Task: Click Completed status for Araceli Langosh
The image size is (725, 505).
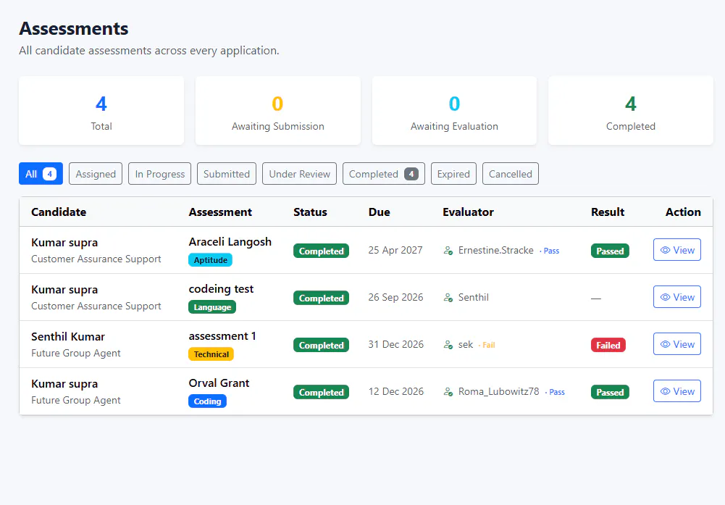Action: point(322,251)
